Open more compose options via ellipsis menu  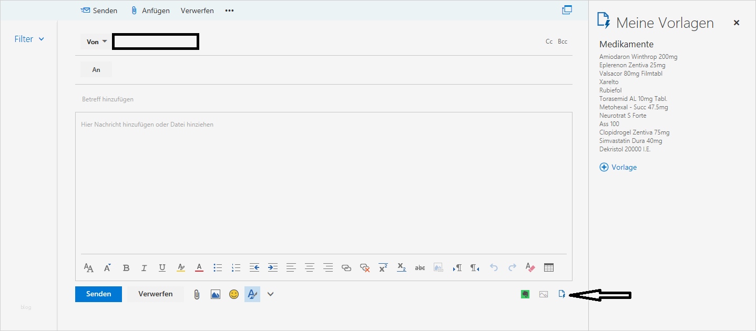coord(229,10)
